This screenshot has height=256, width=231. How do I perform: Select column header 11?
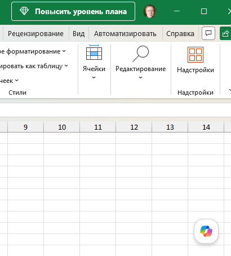[98, 127]
